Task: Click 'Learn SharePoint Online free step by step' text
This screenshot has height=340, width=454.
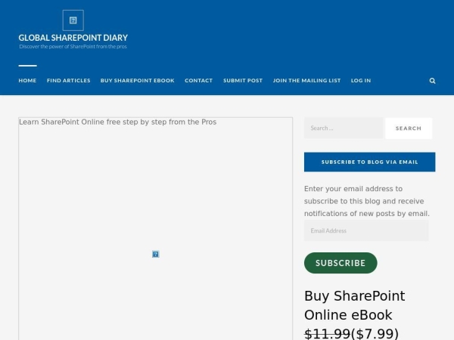Action: point(117,122)
